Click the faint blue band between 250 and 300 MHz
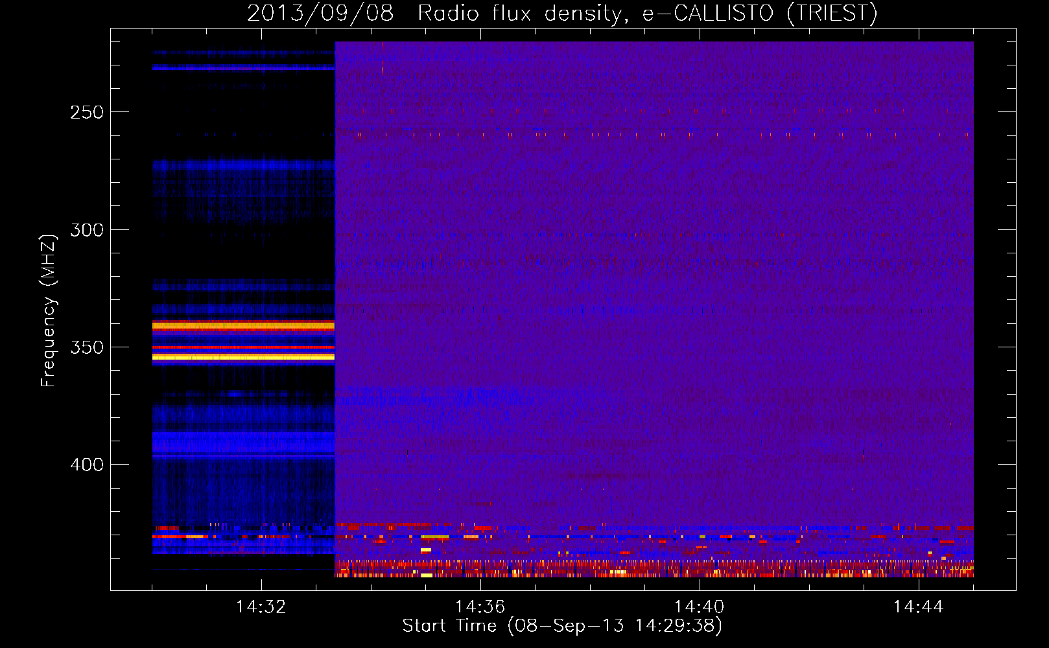 (x=243, y=166)
